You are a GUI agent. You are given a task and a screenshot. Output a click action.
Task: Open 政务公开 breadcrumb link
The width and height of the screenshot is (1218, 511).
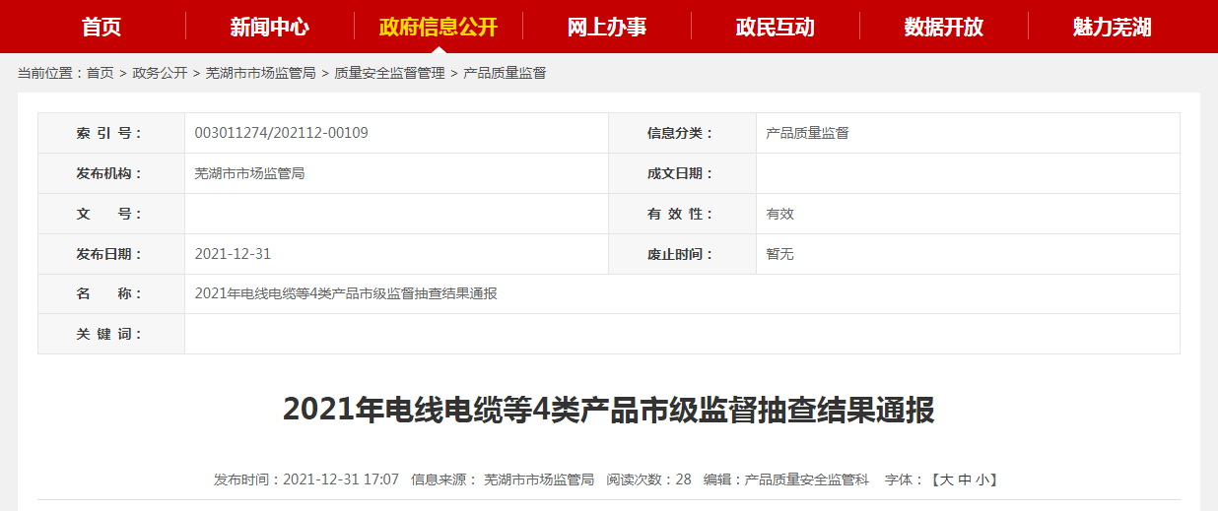click(x=160, y=73)
